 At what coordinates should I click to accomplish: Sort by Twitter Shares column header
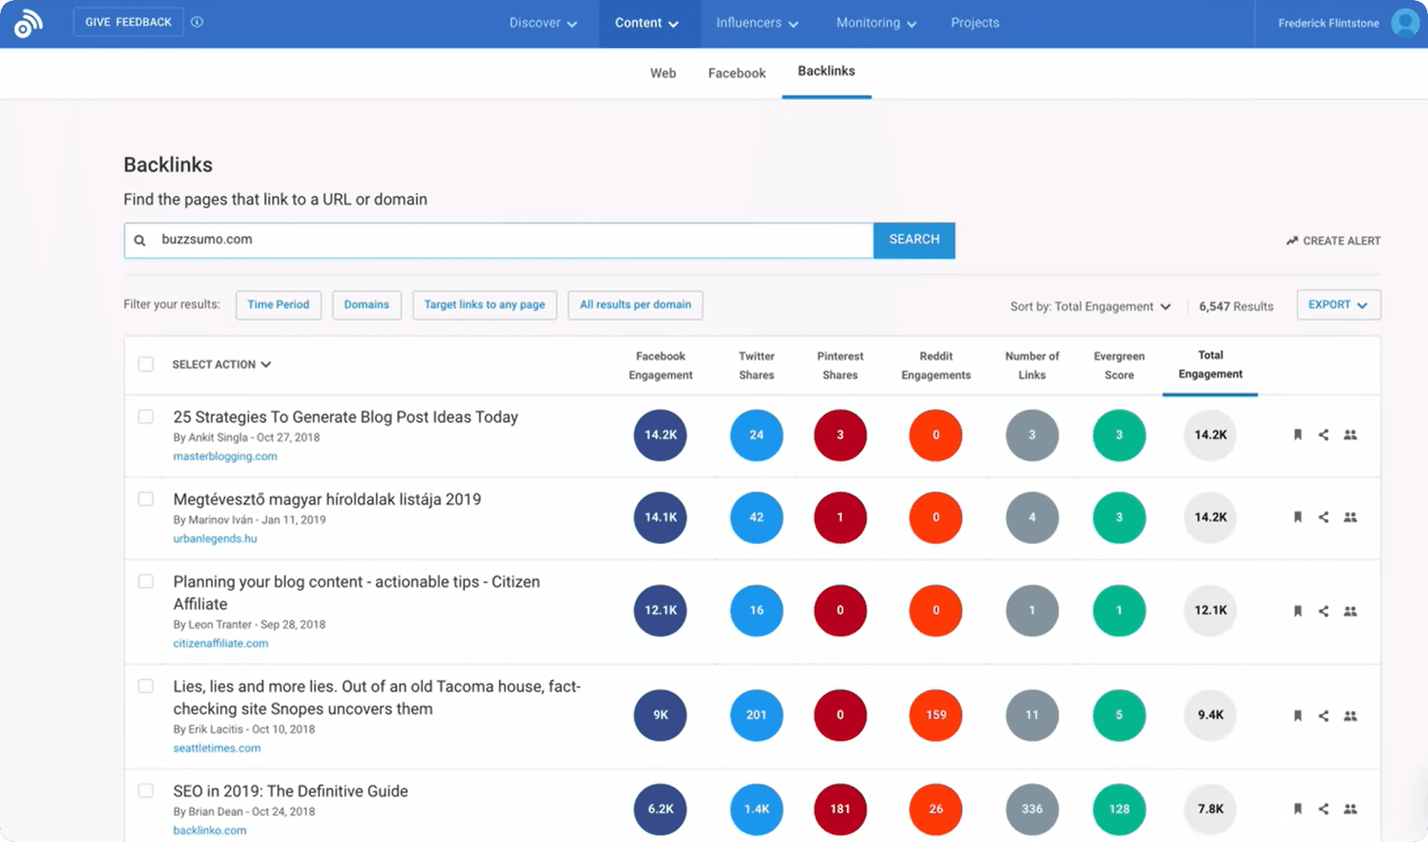pyautogui.click(x=756, y=365)
